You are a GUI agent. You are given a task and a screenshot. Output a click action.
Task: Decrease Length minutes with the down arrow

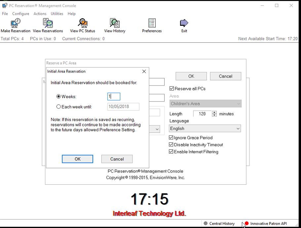coord(214,115)
